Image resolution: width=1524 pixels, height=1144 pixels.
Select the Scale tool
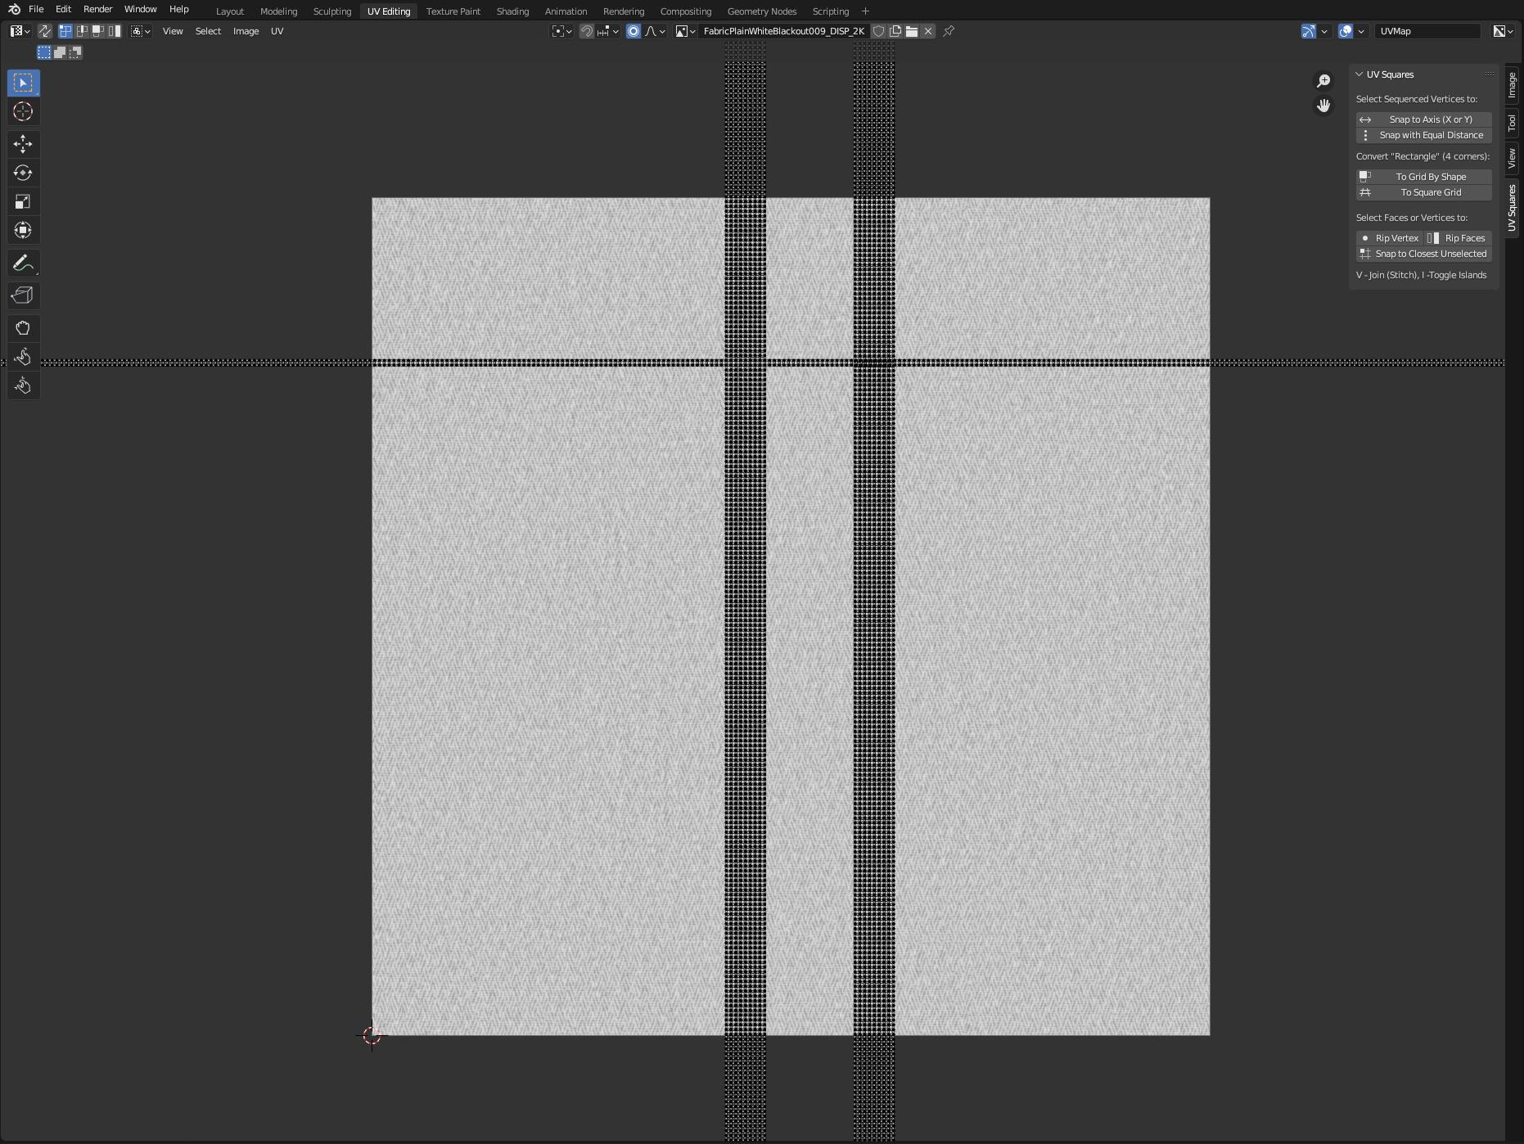pyautogui.click(x=23, y=201)
